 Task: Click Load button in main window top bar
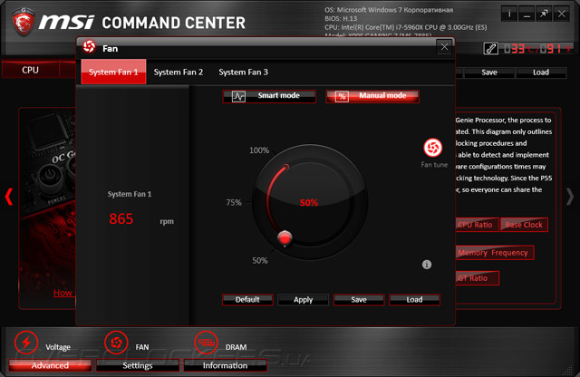(x=541, y=72)
